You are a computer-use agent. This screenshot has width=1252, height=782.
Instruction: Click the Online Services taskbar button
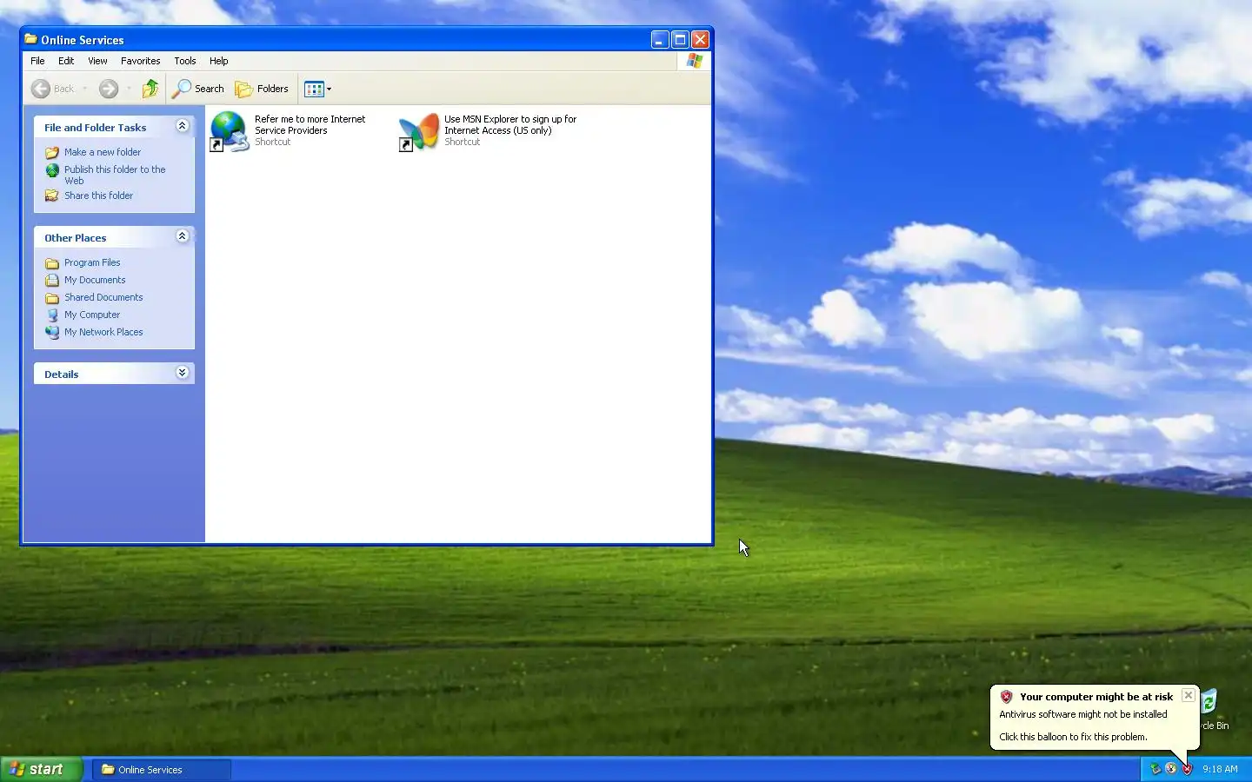(162, 770)
